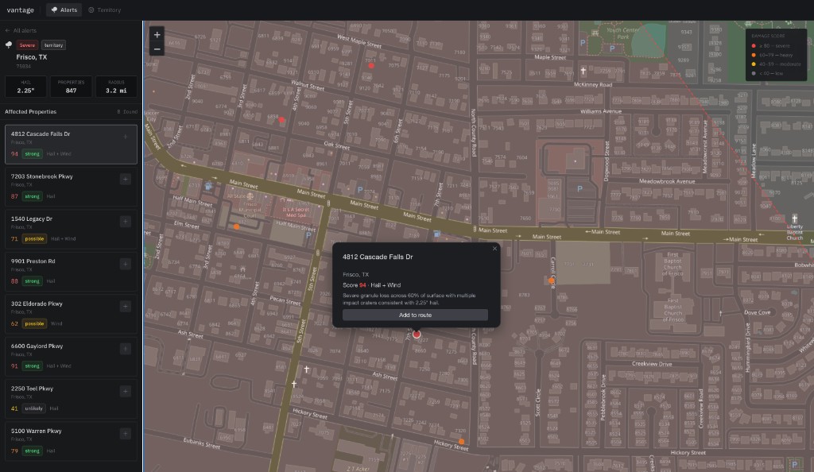Image resolution: width=814 pixels, height=472 pixels.
Task: Add 4812 Cascade Falls Dr to route
Action: coord(415,315)
